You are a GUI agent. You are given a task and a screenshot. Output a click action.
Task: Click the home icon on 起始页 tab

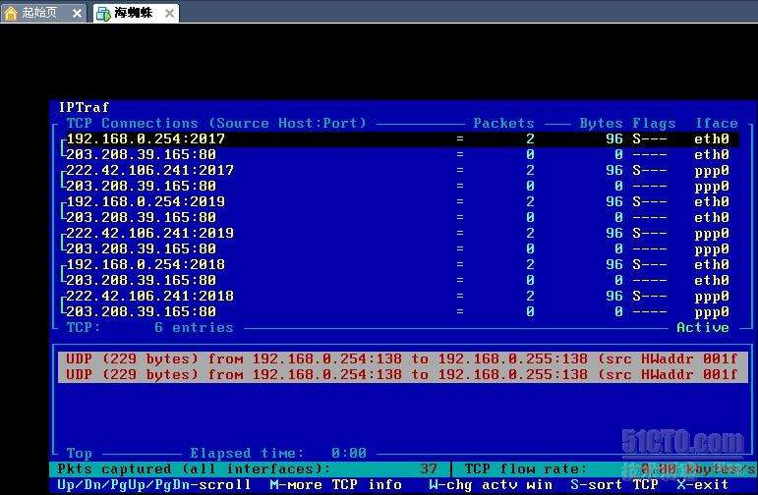11,13
